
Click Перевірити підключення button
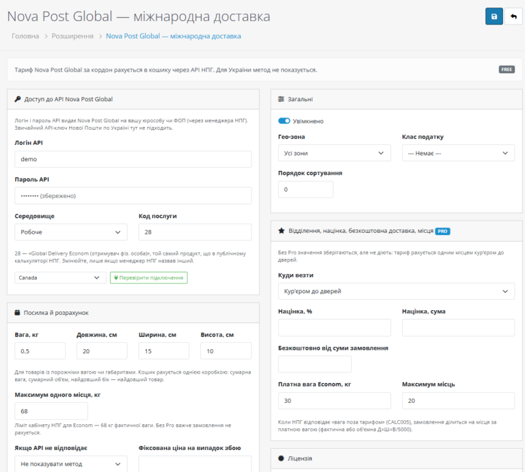point(148,277)
